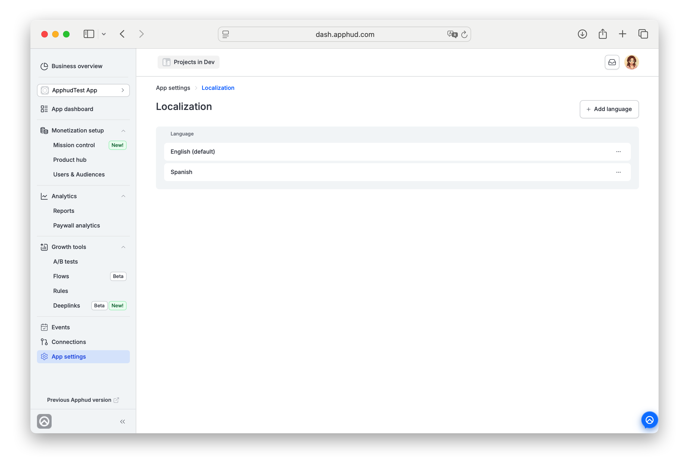Click the New! badge beside Mission control
Screen dimensions: 689x474
pyautogui.click(x=118, y=145)
